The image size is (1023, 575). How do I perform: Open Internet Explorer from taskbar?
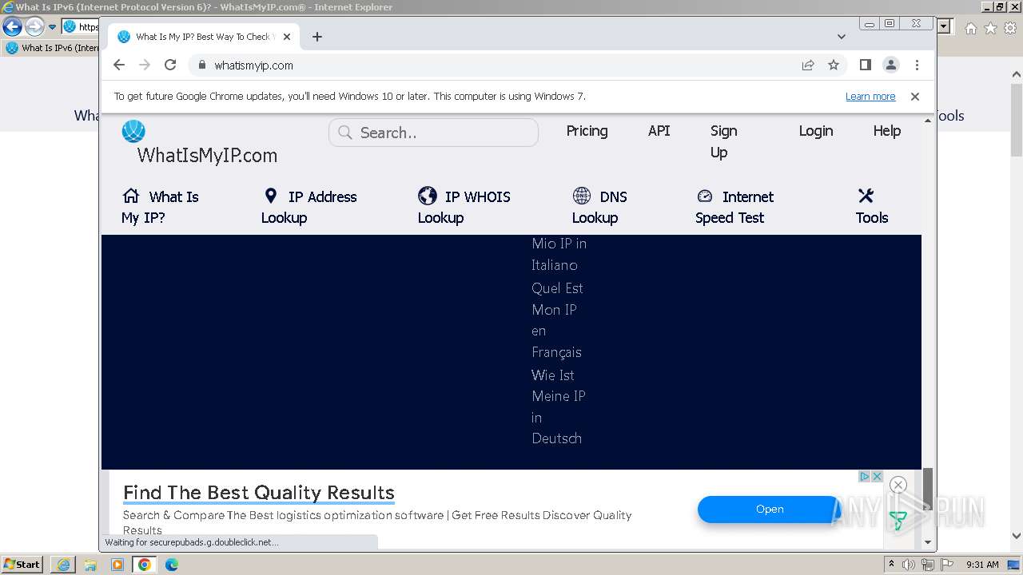click(x=63, y=565)
